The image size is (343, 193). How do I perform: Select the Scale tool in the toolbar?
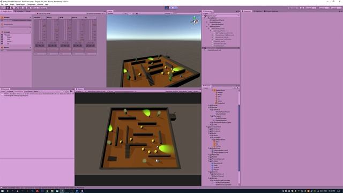[17, 8]
